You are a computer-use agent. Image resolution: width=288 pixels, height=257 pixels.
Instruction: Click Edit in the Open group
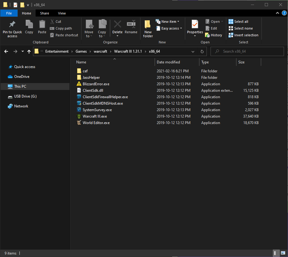211,28
